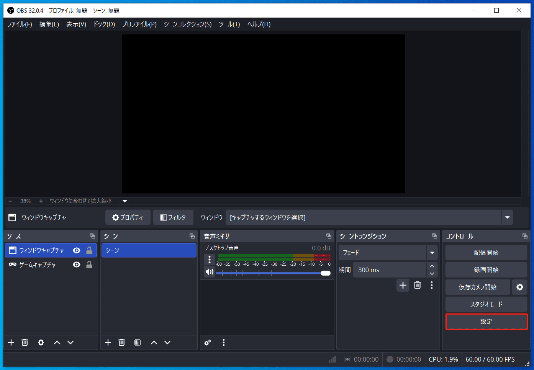The width and height of the screenshot is (534, 370).
Task: Select the ウィンドウキャプチャ source row
Action: tap(51, 250)
